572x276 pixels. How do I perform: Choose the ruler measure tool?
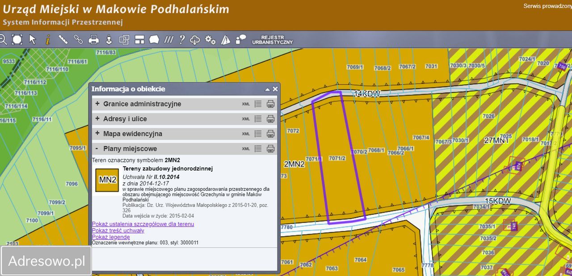(63, 40)
